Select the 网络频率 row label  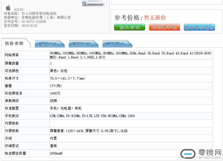(x=12, y=55)
